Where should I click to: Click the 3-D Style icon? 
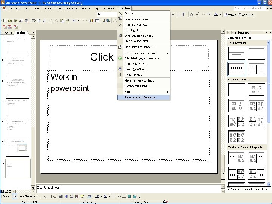[135, 196]
